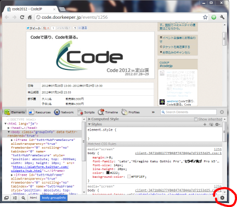This screenshot has width=237, height=207.
Task: Click the Search Elements field
Action: [189, 112]
